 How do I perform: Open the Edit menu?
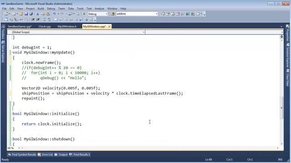click(x=12, y=9)
